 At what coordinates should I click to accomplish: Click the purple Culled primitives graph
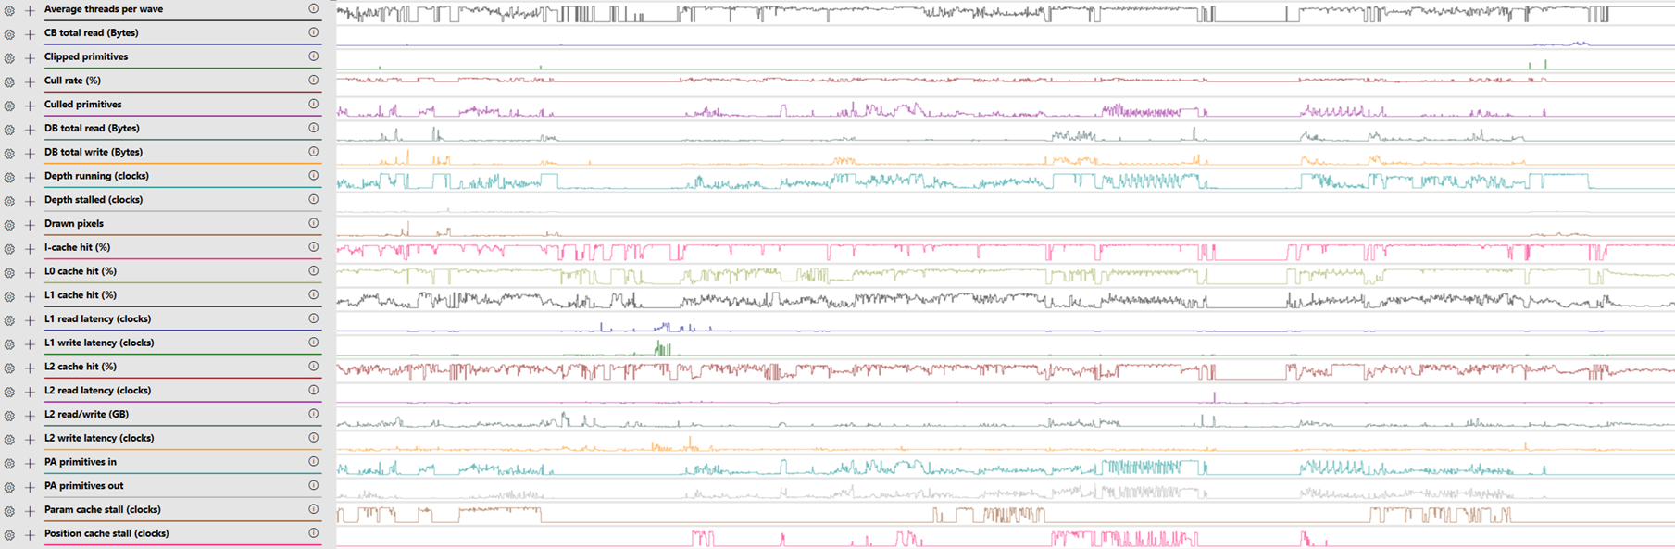pos(1005,111)
